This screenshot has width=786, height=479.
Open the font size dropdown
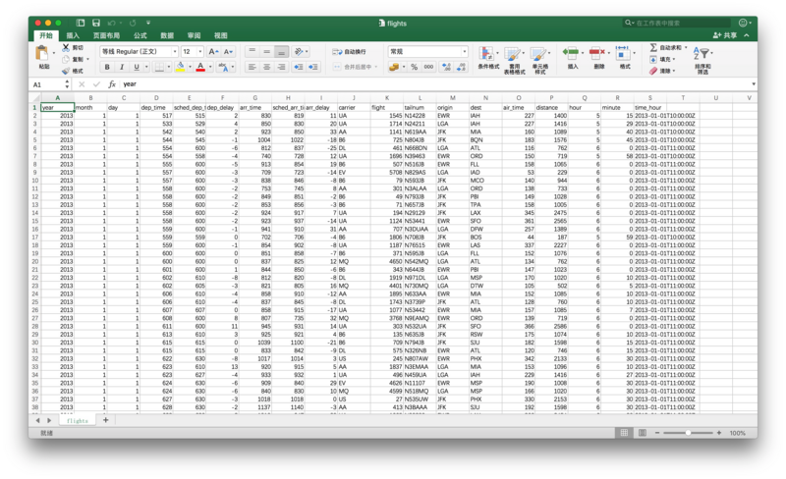(200, 52)
